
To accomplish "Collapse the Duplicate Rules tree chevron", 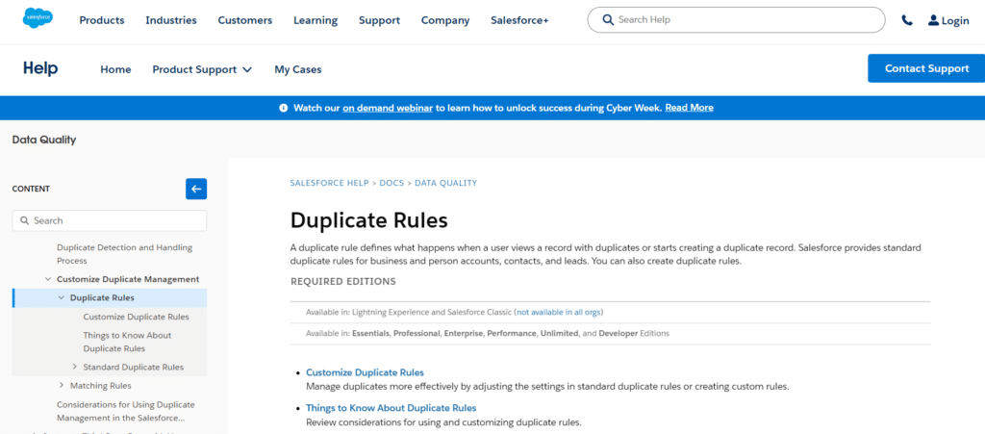I will 61,297.
